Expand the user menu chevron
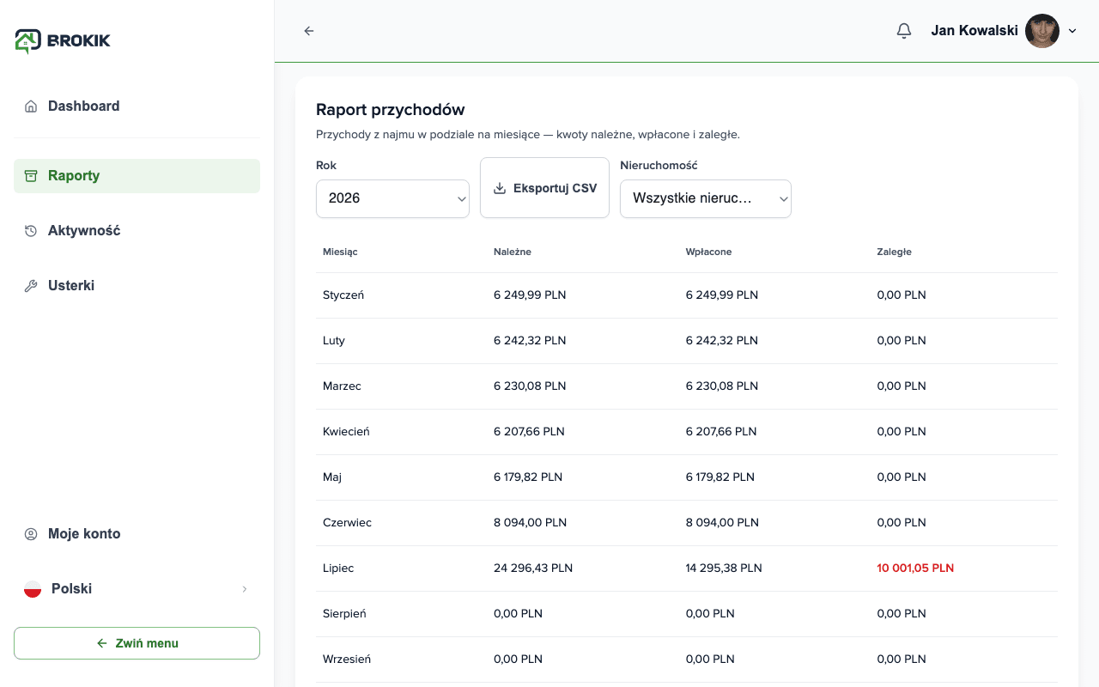 pyautogui.click(x=1072, y=31)
